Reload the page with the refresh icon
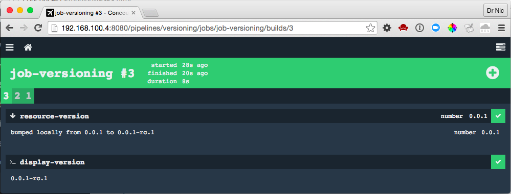 [38, 28]
